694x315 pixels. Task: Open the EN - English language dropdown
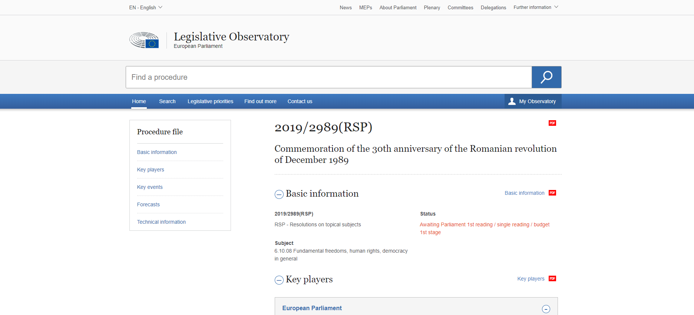pos(146,7)
